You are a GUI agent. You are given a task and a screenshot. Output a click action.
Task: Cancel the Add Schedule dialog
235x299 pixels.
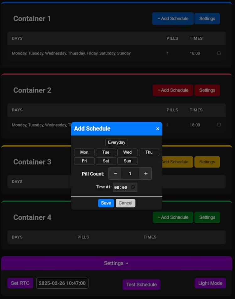click(x=125, y=203)
